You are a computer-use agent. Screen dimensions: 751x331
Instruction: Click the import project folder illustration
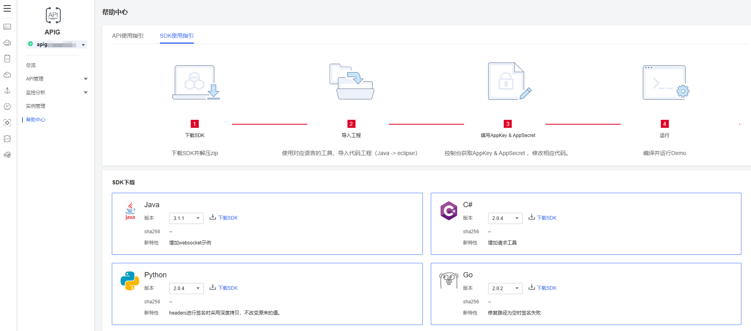coord(352,81)
